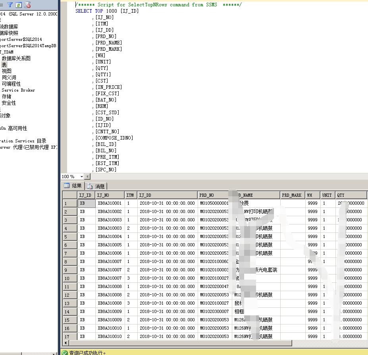Click the UNIT column header
The width and height of the screenshot is (368, 355).
click(328, 195)
